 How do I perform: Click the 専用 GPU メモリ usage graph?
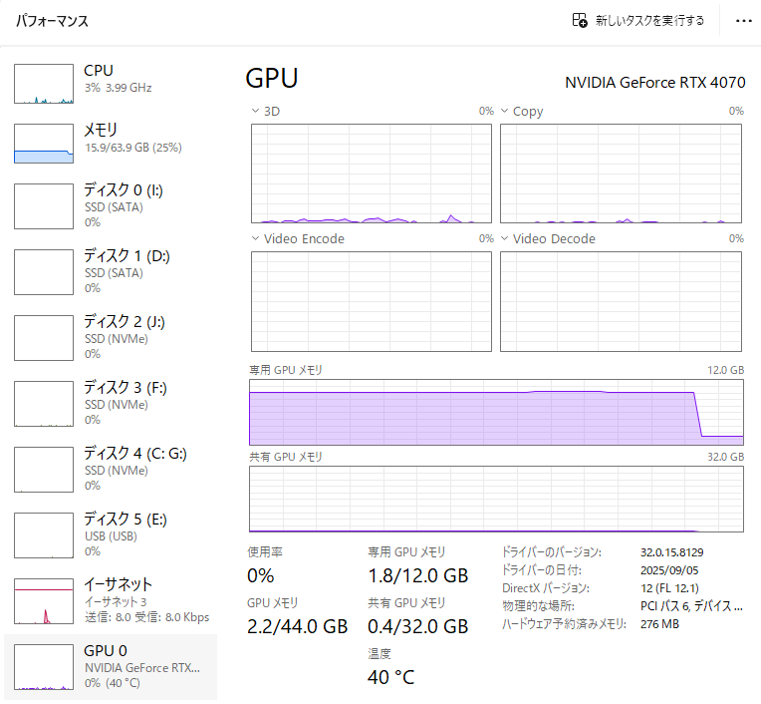click(496, 411)
